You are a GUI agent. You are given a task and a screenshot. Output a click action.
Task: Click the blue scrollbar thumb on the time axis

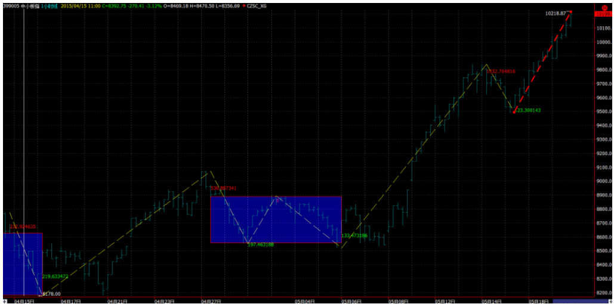[573, 302]
